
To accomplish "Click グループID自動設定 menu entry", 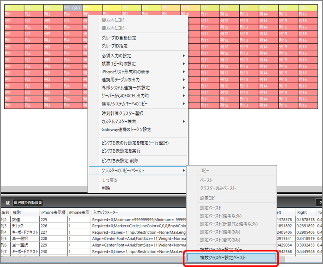I will (x=119, y=38).
